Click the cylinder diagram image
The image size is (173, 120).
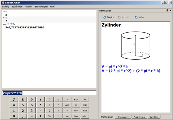tap(136, 46)
